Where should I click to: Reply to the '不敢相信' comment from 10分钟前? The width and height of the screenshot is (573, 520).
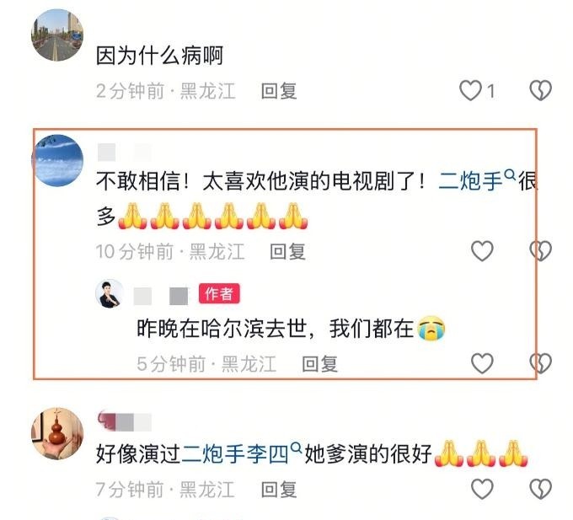[x=287, y=252]
